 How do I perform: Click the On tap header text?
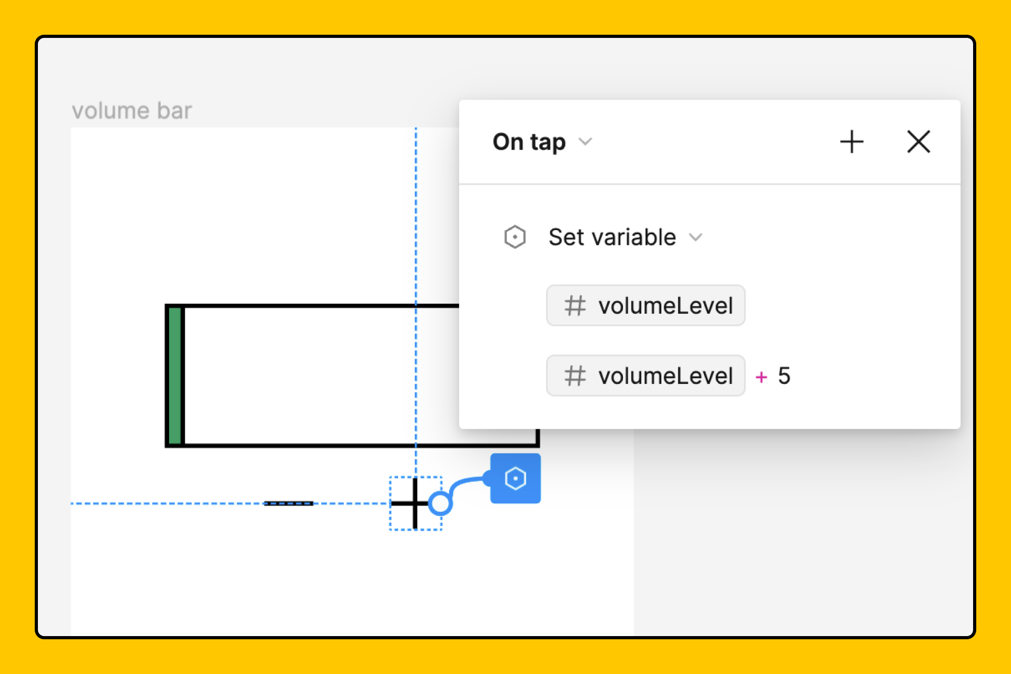tap(529, 141)
